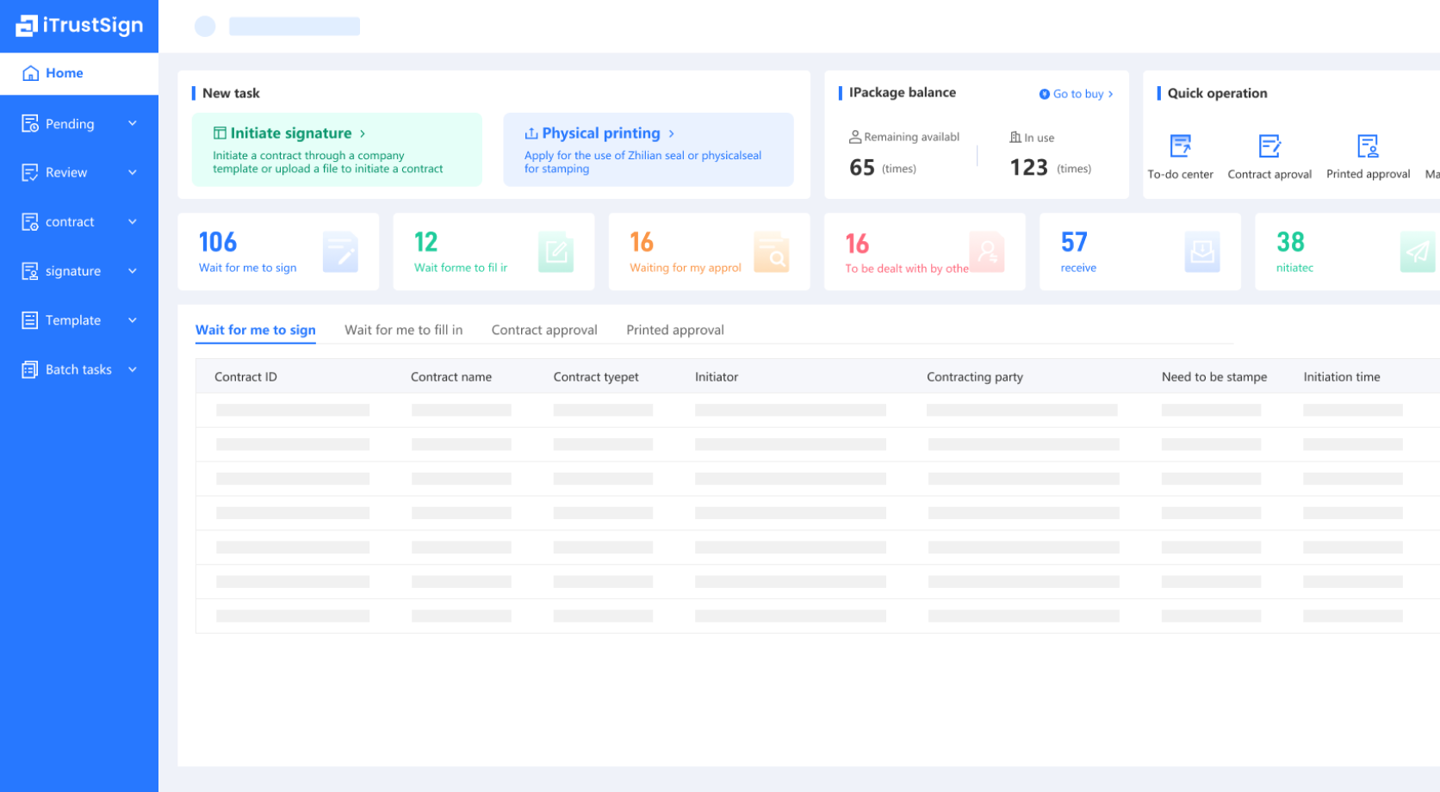
Task: Click the 'To be dealt with by others' icon
Action: point(987,251)
